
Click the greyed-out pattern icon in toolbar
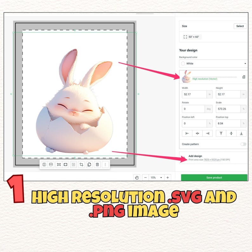click(x=73, y=164)
